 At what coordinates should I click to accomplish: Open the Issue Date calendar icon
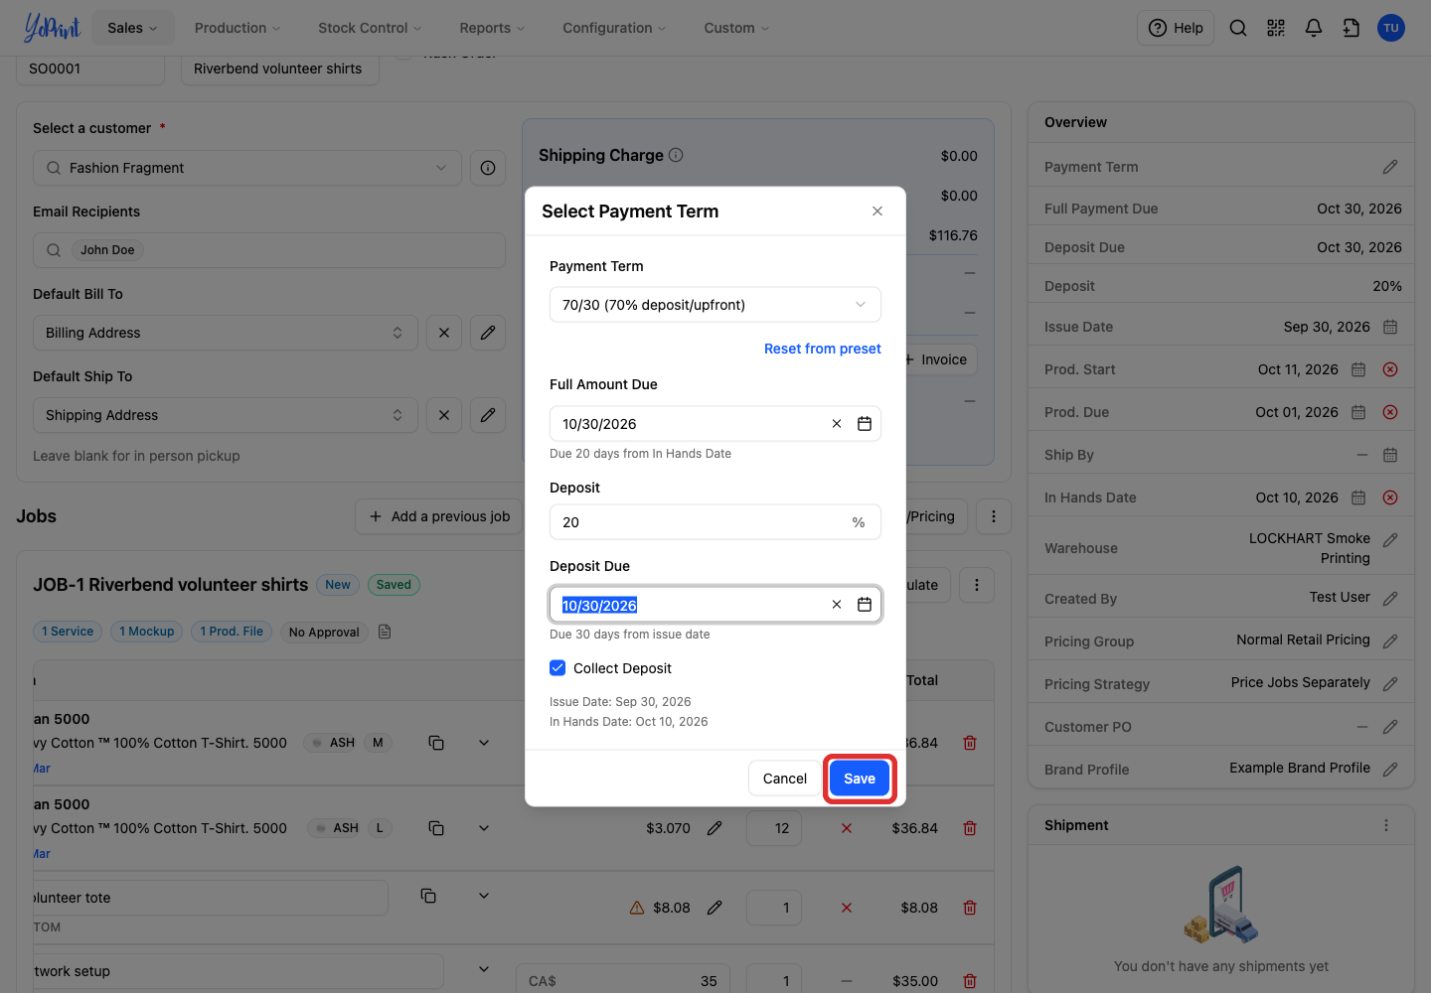click(1390, 327)
